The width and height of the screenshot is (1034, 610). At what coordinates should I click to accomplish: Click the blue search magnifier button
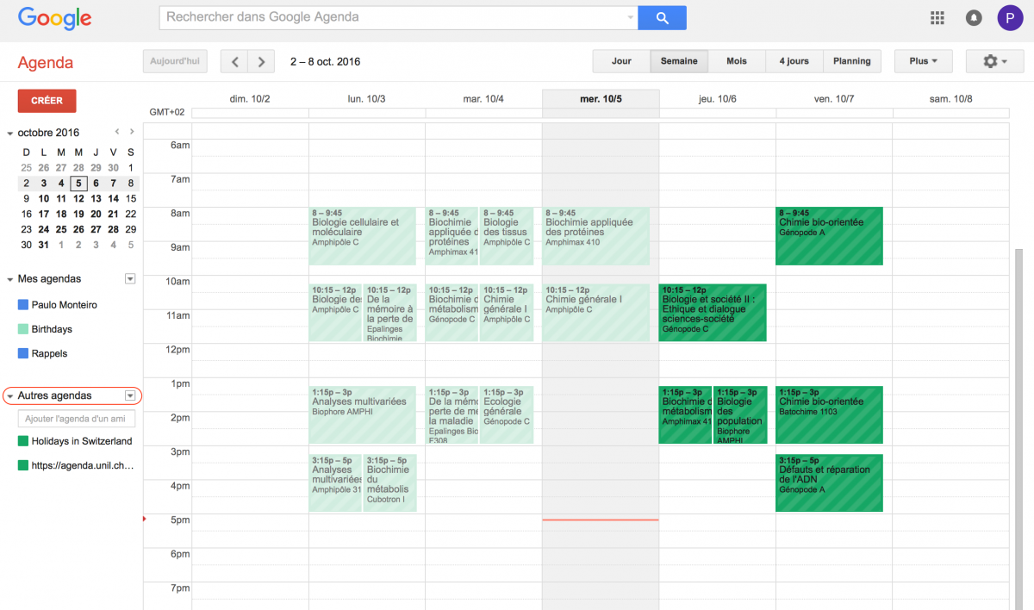[x=662, y=17]
